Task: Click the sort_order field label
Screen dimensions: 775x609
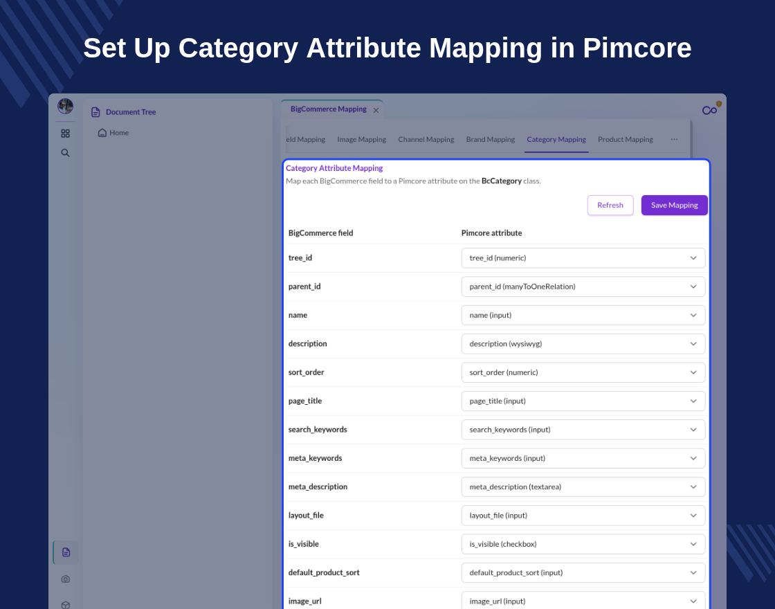Action: tap(306, 372)
